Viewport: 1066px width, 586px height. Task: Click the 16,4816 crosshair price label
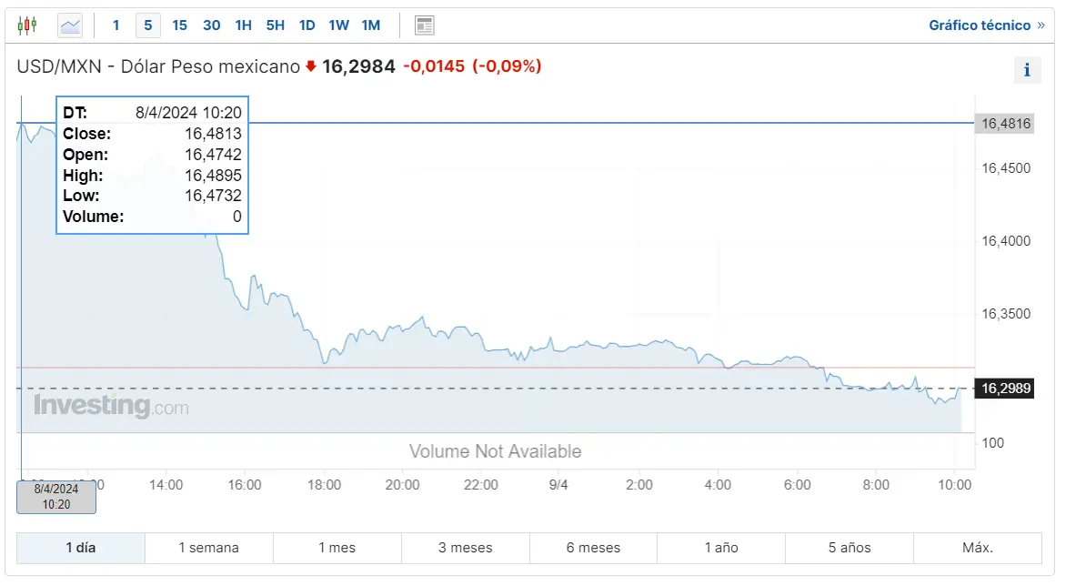(1005, 124)
